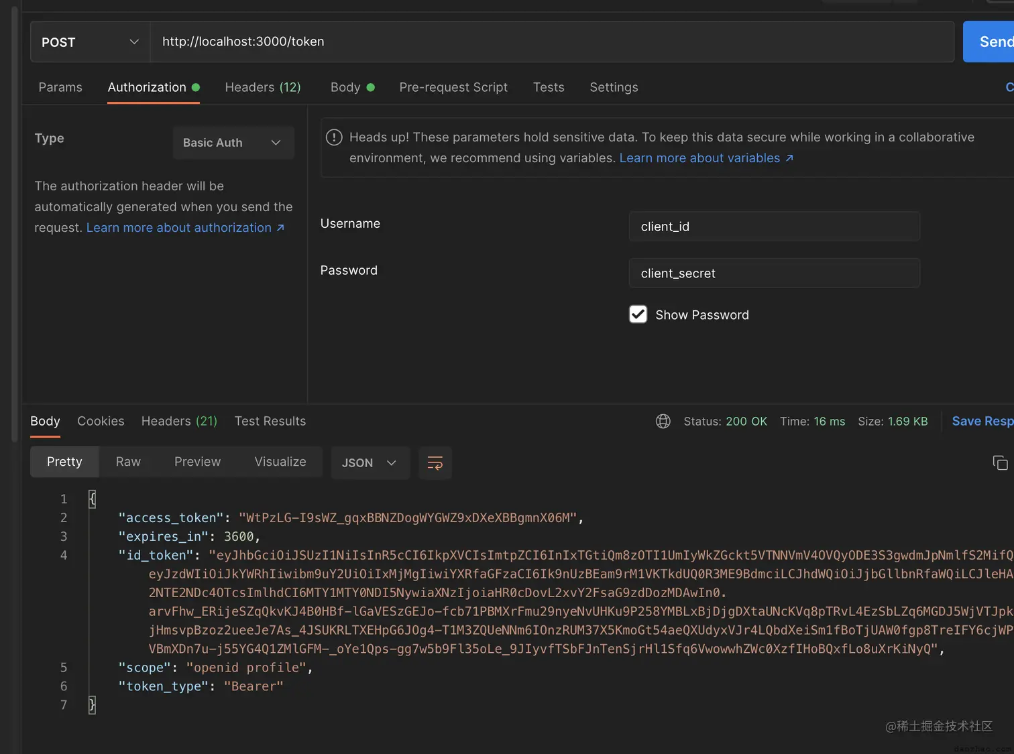
Task: Open response Headers (21) tab
Action: pos(179,421)
